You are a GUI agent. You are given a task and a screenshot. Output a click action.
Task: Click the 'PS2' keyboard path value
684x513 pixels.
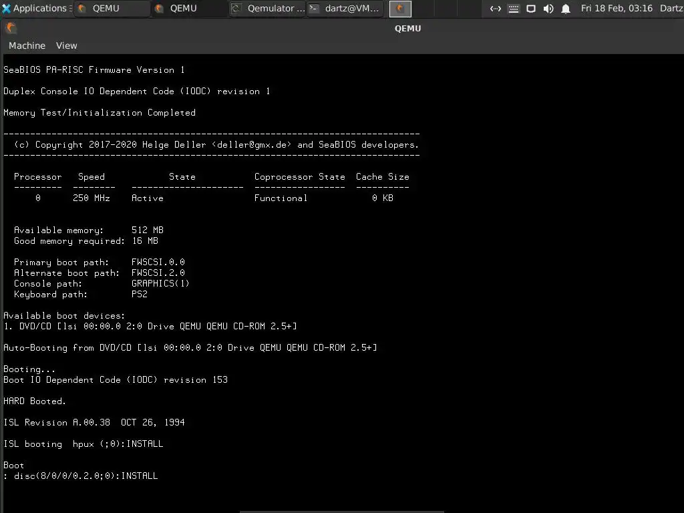click(140, 294)
